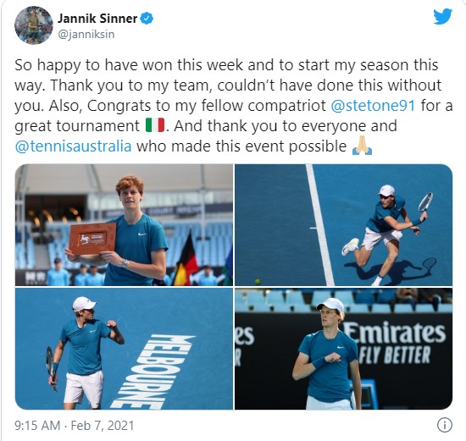The image size is (466, 441).
Task: Click the praying hands emoji
Action: coord(362,146)
